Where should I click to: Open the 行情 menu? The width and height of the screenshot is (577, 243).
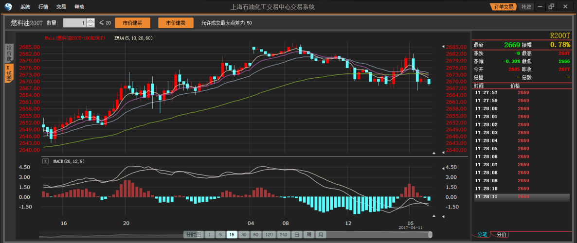coord(43,7)
